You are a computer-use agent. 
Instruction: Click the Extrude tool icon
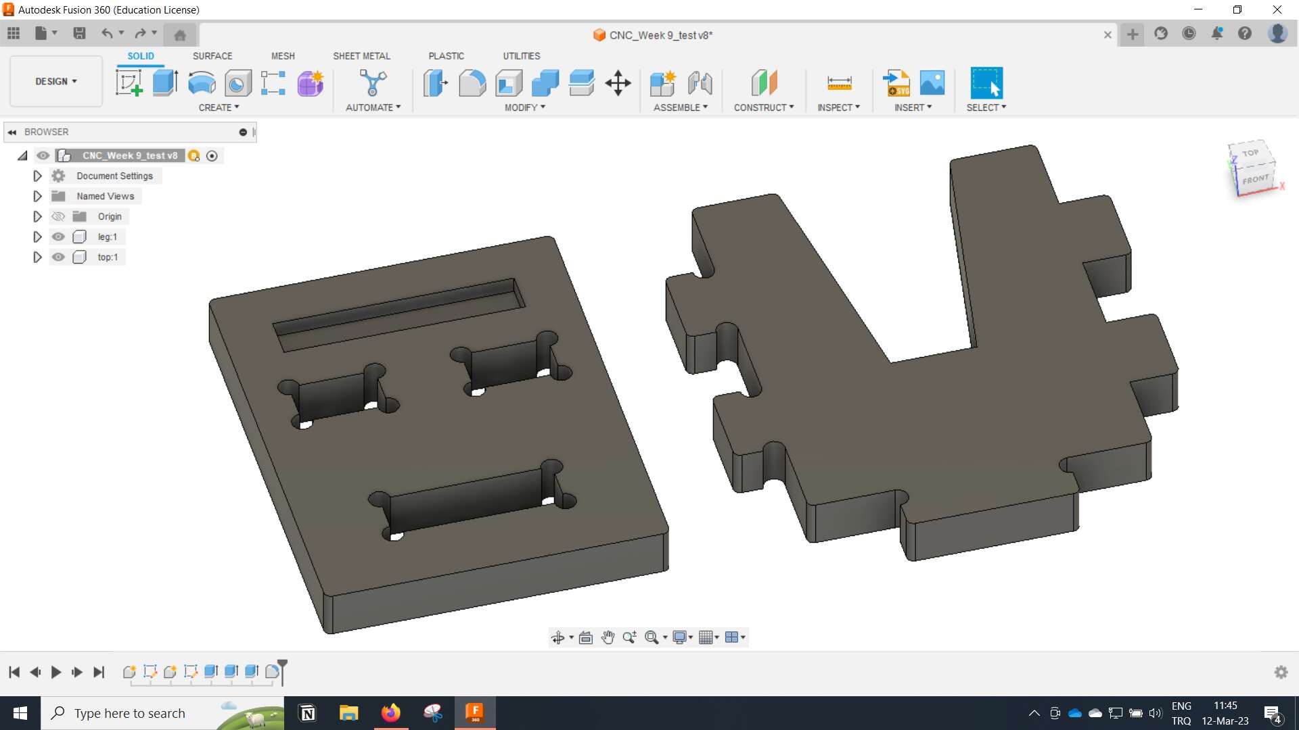click(x=165, y=83)
